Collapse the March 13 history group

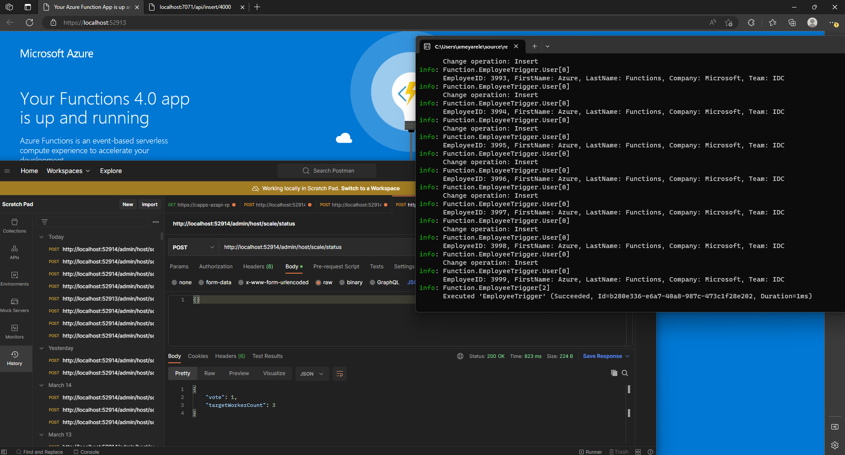coord(41,435)
